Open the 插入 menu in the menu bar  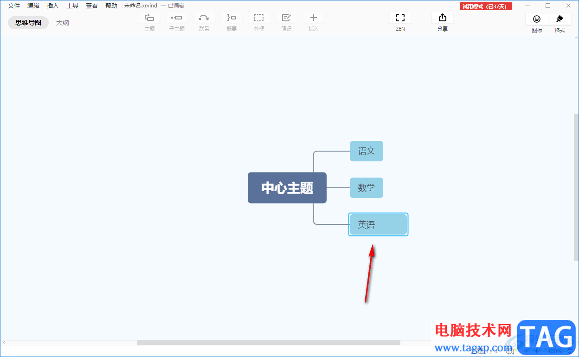[53, 6]
